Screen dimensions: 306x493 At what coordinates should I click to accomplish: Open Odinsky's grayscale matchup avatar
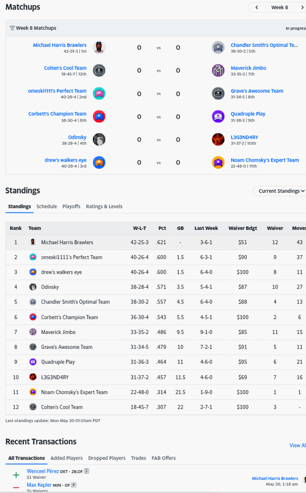(x=99, y=140)
